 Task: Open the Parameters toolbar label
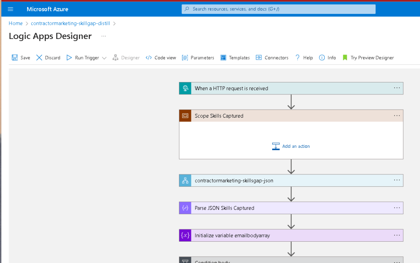(x=202, y=57)
